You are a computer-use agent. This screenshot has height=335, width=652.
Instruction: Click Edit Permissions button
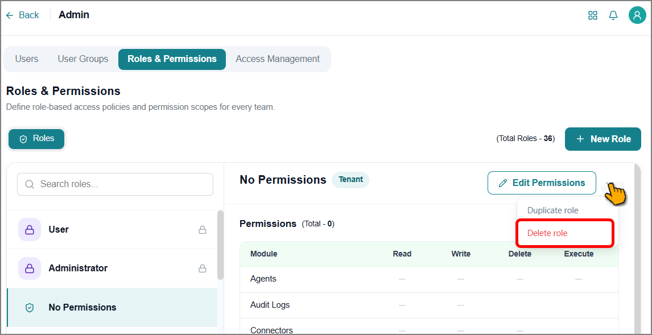[542, 183]
